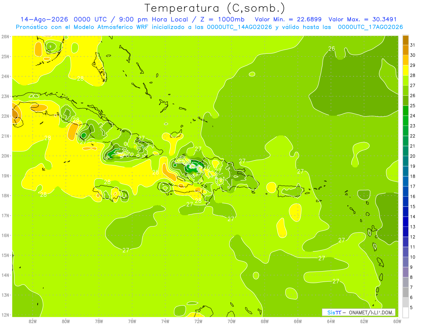Click the 78W longitude axis label
Image resolution: width=422 pixels, height=326 pixels.
click(99, 321)
